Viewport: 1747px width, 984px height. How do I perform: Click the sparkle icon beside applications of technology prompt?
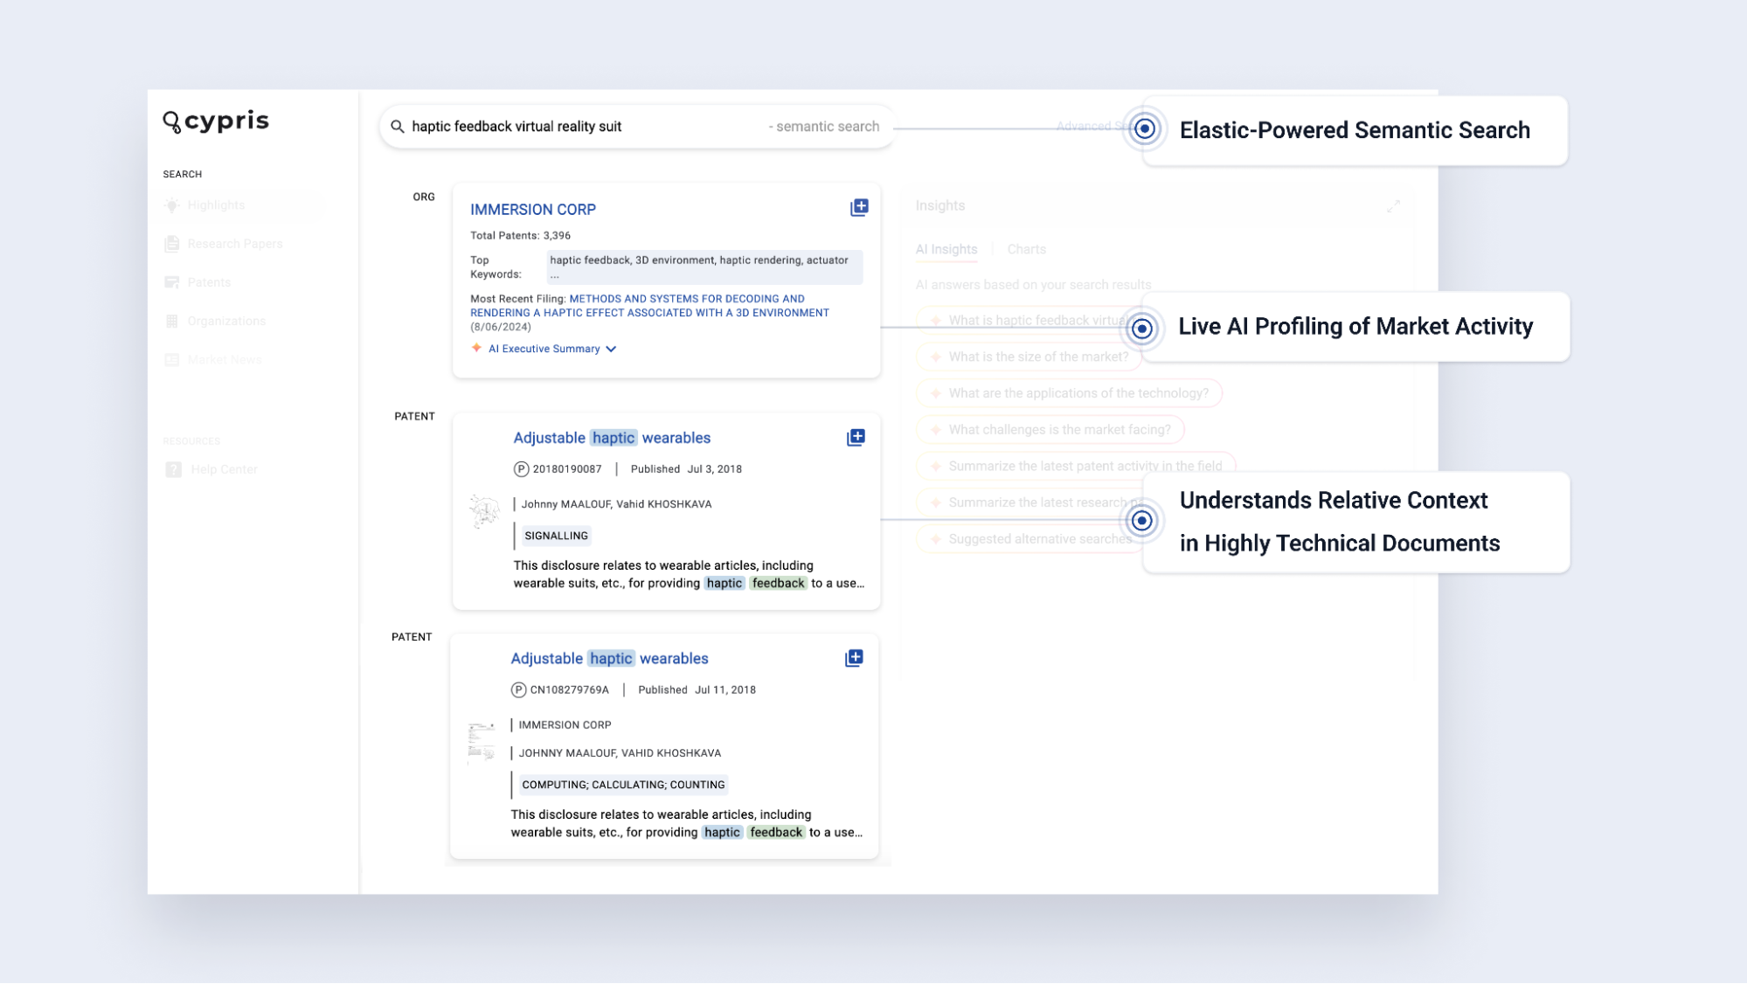point(935,393)
